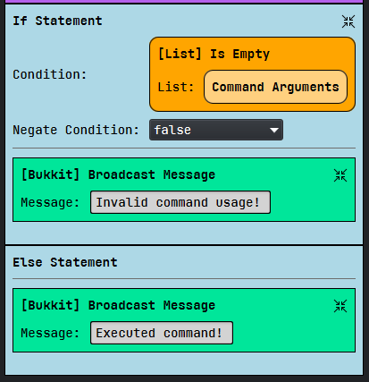The height and width of the screenshot is (382, 369).
Task: Click the 'List:' label in orange block
Action: [x=176, y=87]
